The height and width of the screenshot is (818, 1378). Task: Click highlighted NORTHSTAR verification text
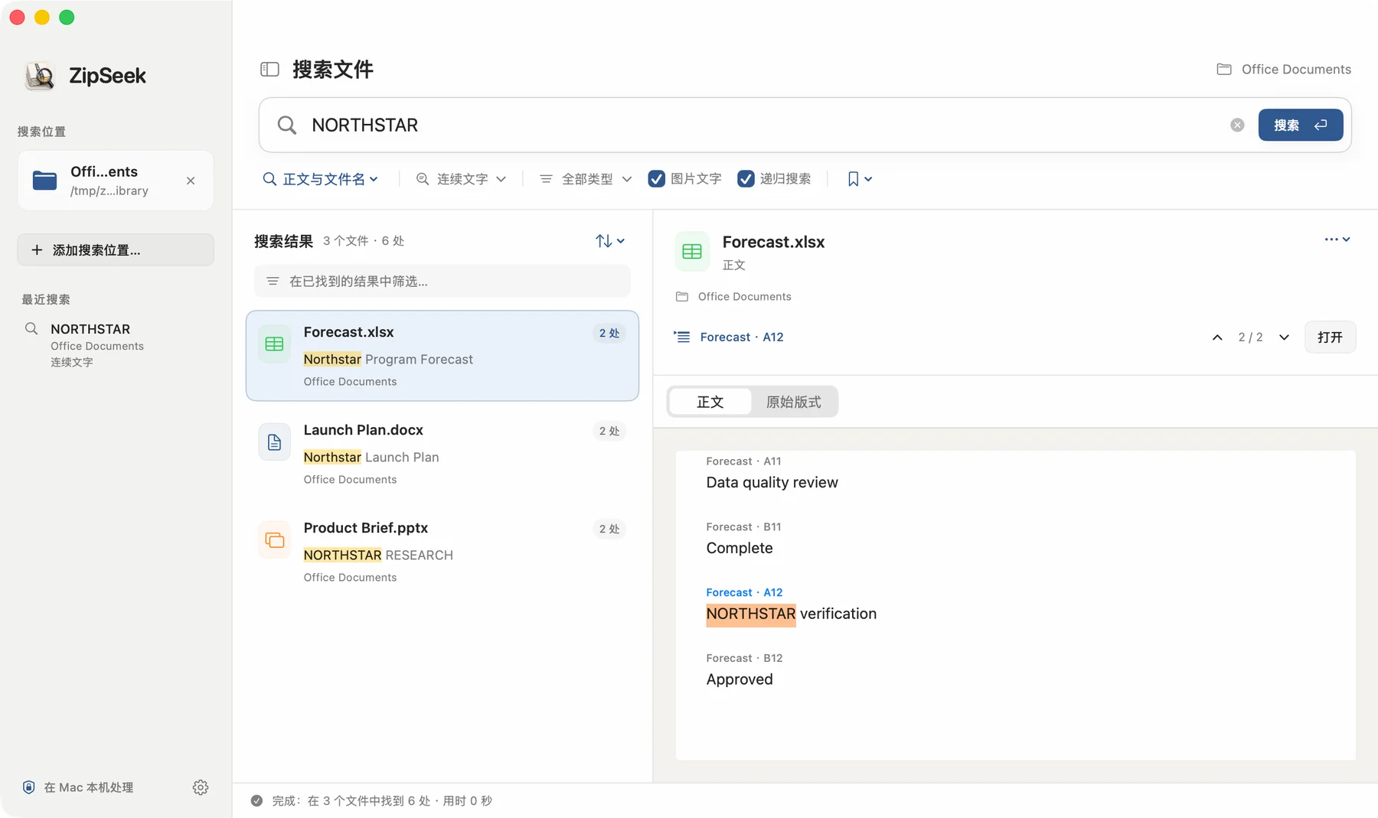[791, 614]
